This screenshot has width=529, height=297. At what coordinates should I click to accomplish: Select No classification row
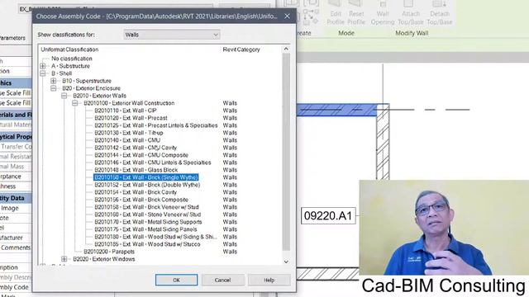(72, 59)
